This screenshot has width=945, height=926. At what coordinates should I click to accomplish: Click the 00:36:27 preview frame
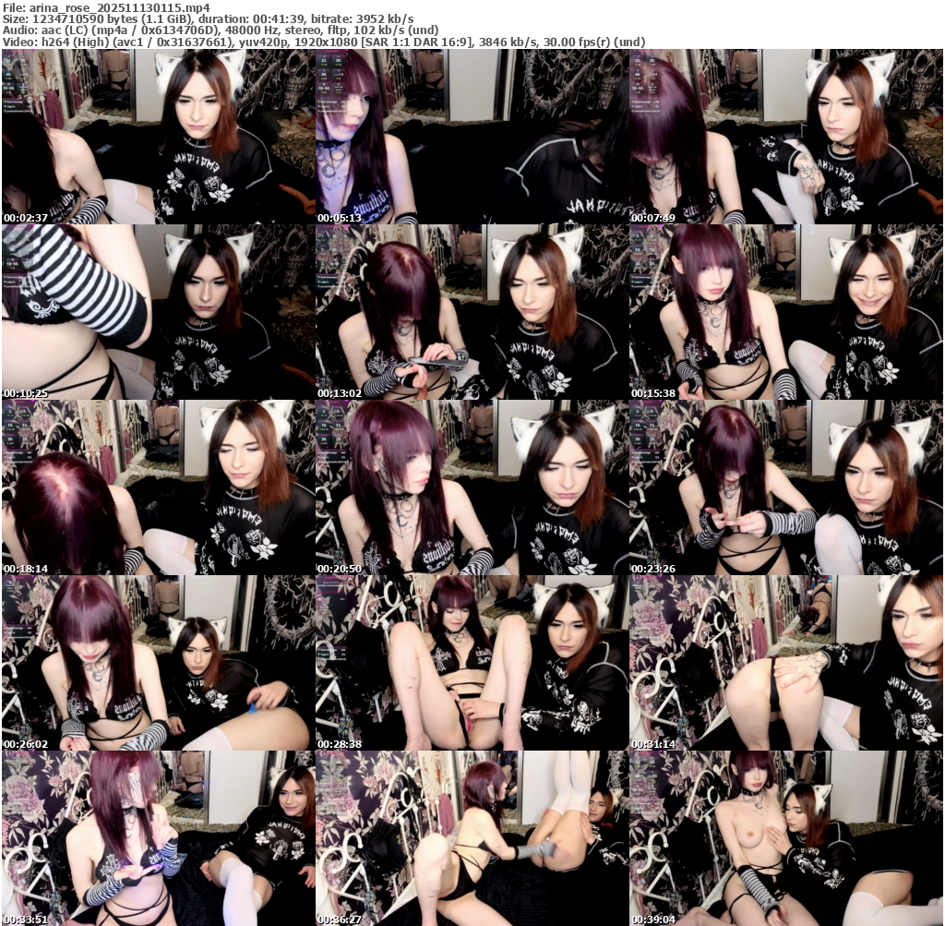click(472, 838)
